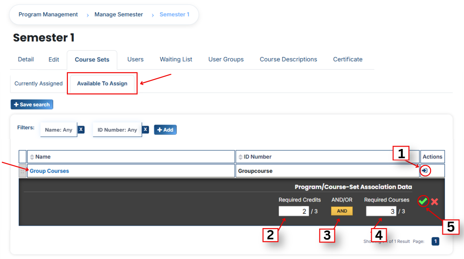Click the Program/Course-Set Association Data heading
This screenshot has height=259, width=464.
[x=353, y=187]
